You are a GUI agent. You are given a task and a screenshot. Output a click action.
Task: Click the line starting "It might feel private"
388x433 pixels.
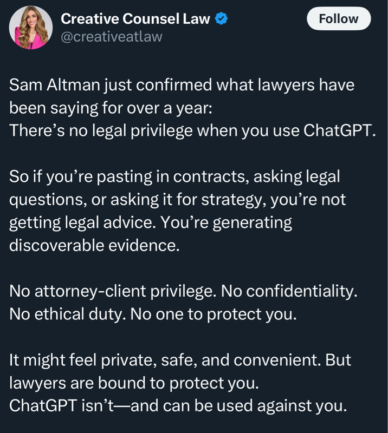(180, 360)
